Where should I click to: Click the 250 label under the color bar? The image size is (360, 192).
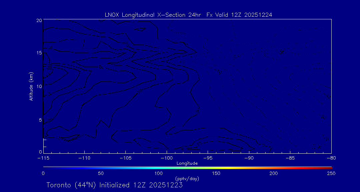pos(331,173)
